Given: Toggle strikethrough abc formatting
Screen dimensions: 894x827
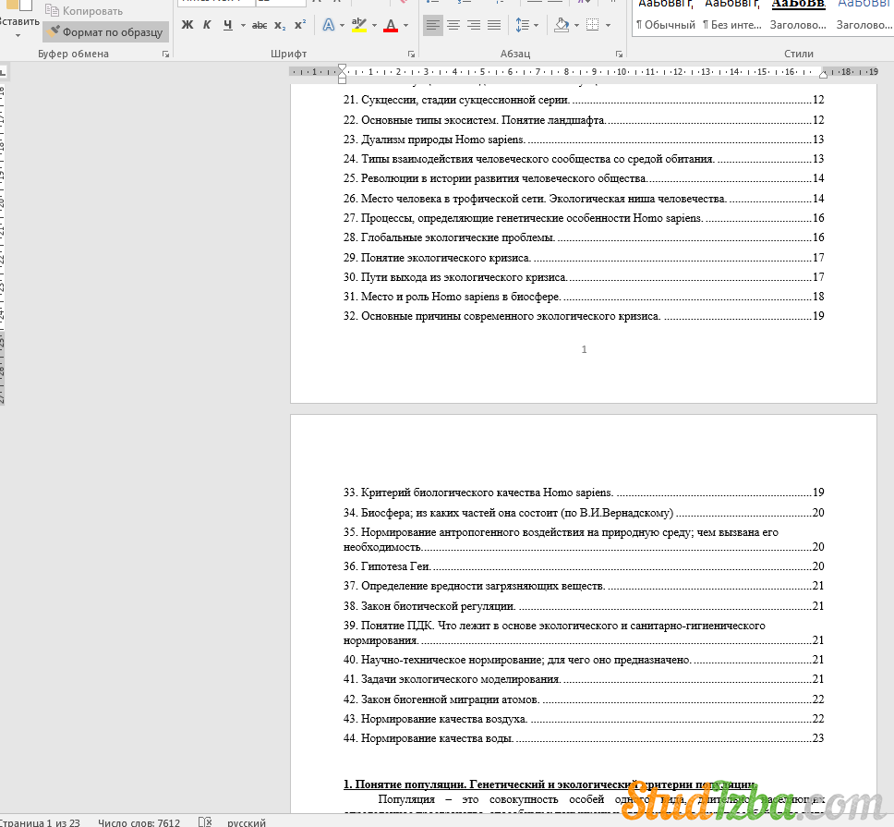Looking at the screenshot, I should pyautogui.click(x=260, y=25).
